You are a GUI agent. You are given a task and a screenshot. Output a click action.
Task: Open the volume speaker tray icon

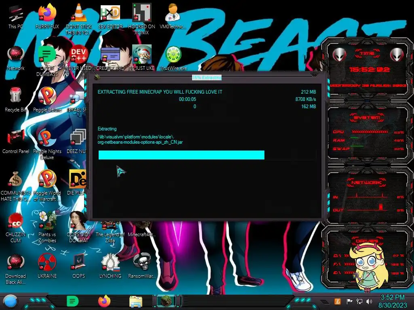pos(369,301)
